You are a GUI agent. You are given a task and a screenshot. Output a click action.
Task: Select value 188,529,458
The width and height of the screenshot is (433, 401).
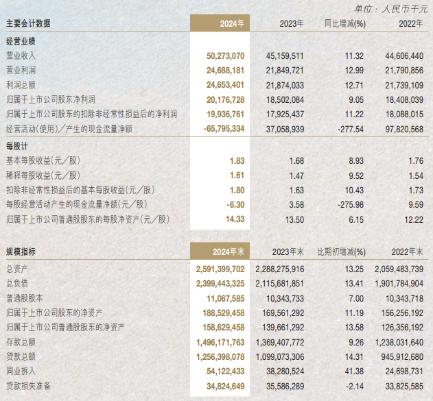pyautogui.click(x=224, y=313)
